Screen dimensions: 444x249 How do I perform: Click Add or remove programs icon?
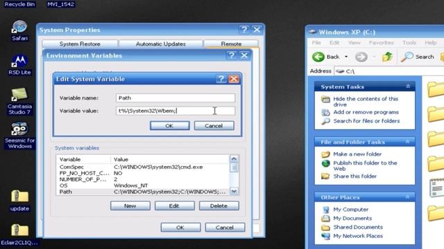pyautogui.click(x=325, y=112)
